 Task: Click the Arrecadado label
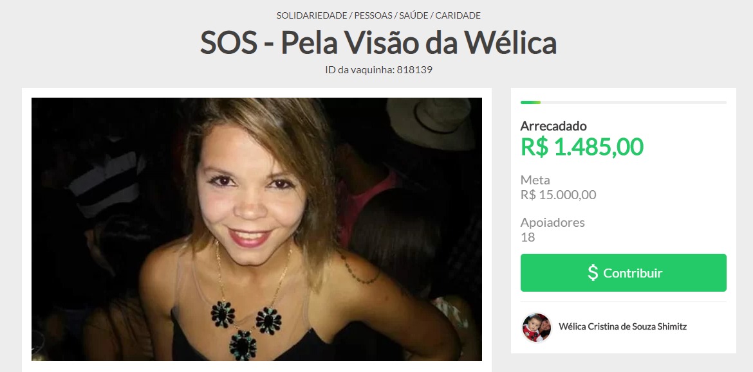553,125
